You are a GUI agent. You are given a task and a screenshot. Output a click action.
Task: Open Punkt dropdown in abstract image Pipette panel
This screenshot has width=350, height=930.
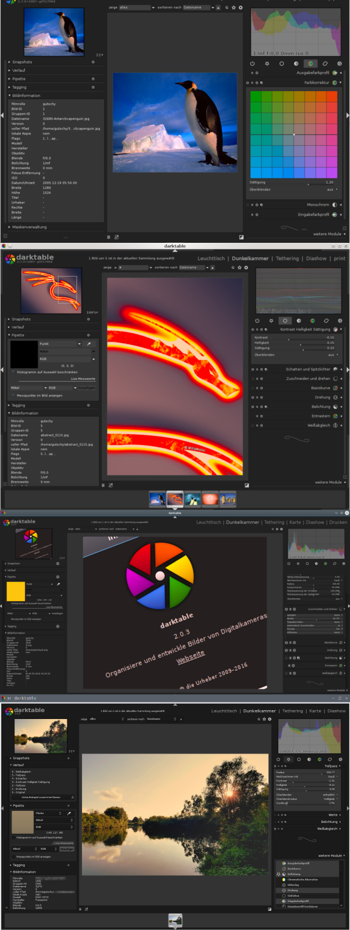(60, 344)
